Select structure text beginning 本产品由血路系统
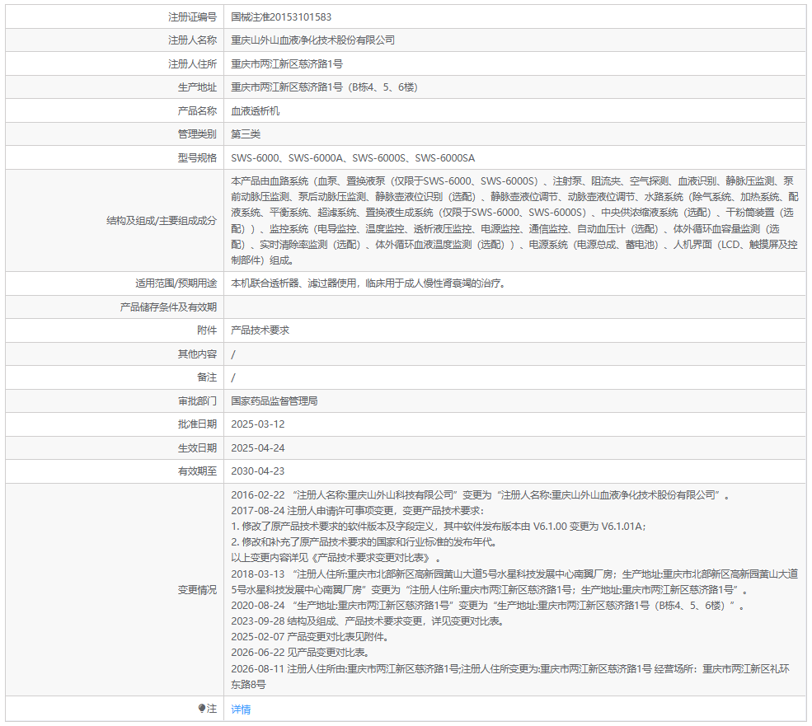Viewport: 812px width, 726px height. (514, 221)
